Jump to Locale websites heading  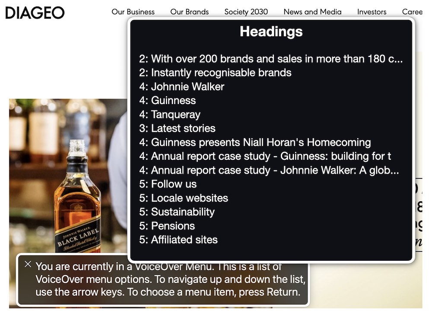[183, 198]
